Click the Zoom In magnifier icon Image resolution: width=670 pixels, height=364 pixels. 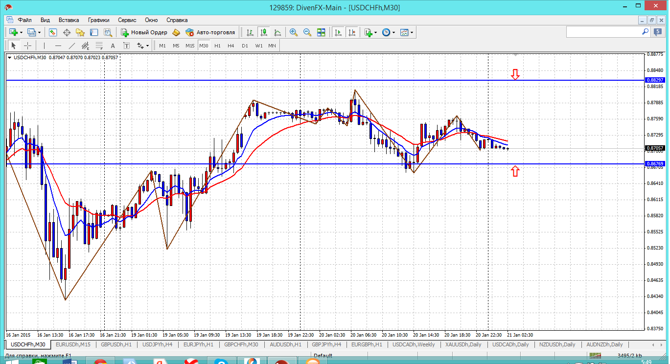[294, 32]
